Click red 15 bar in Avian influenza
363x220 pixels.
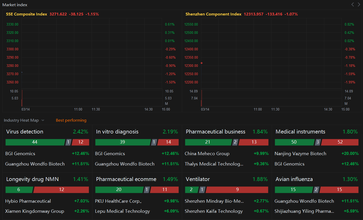point(339,190)
